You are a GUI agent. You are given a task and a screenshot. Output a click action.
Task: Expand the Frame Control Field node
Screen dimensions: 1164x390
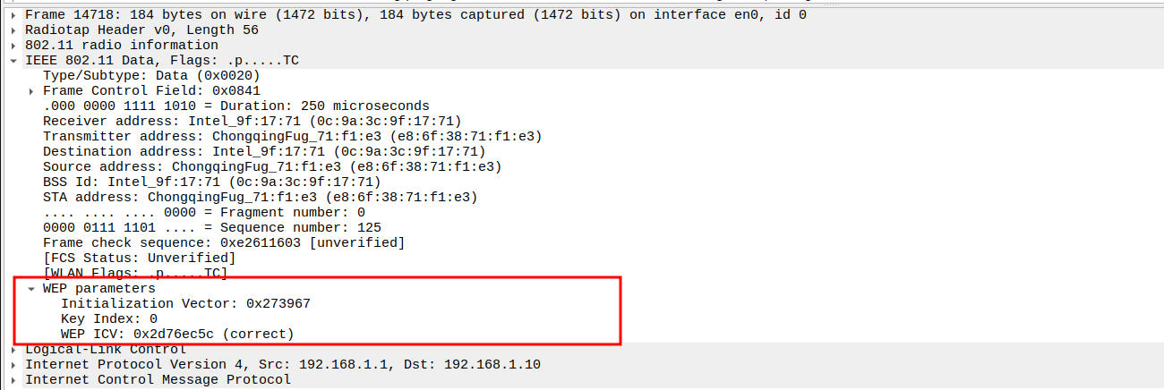pos(31,91)
